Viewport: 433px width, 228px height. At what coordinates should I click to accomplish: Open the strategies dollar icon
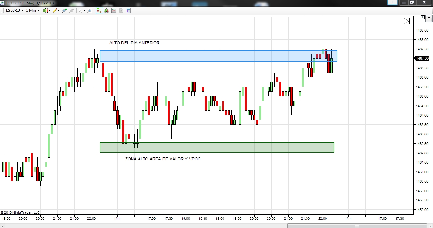pyautogui.click(x=121, y=10)
